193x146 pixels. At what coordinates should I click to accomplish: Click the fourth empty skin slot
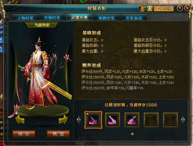pos(151,120)
